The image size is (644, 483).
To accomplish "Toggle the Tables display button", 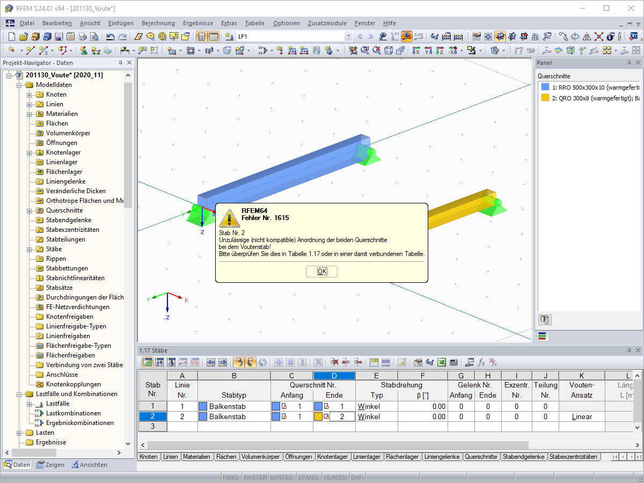I will coord(214,36).
